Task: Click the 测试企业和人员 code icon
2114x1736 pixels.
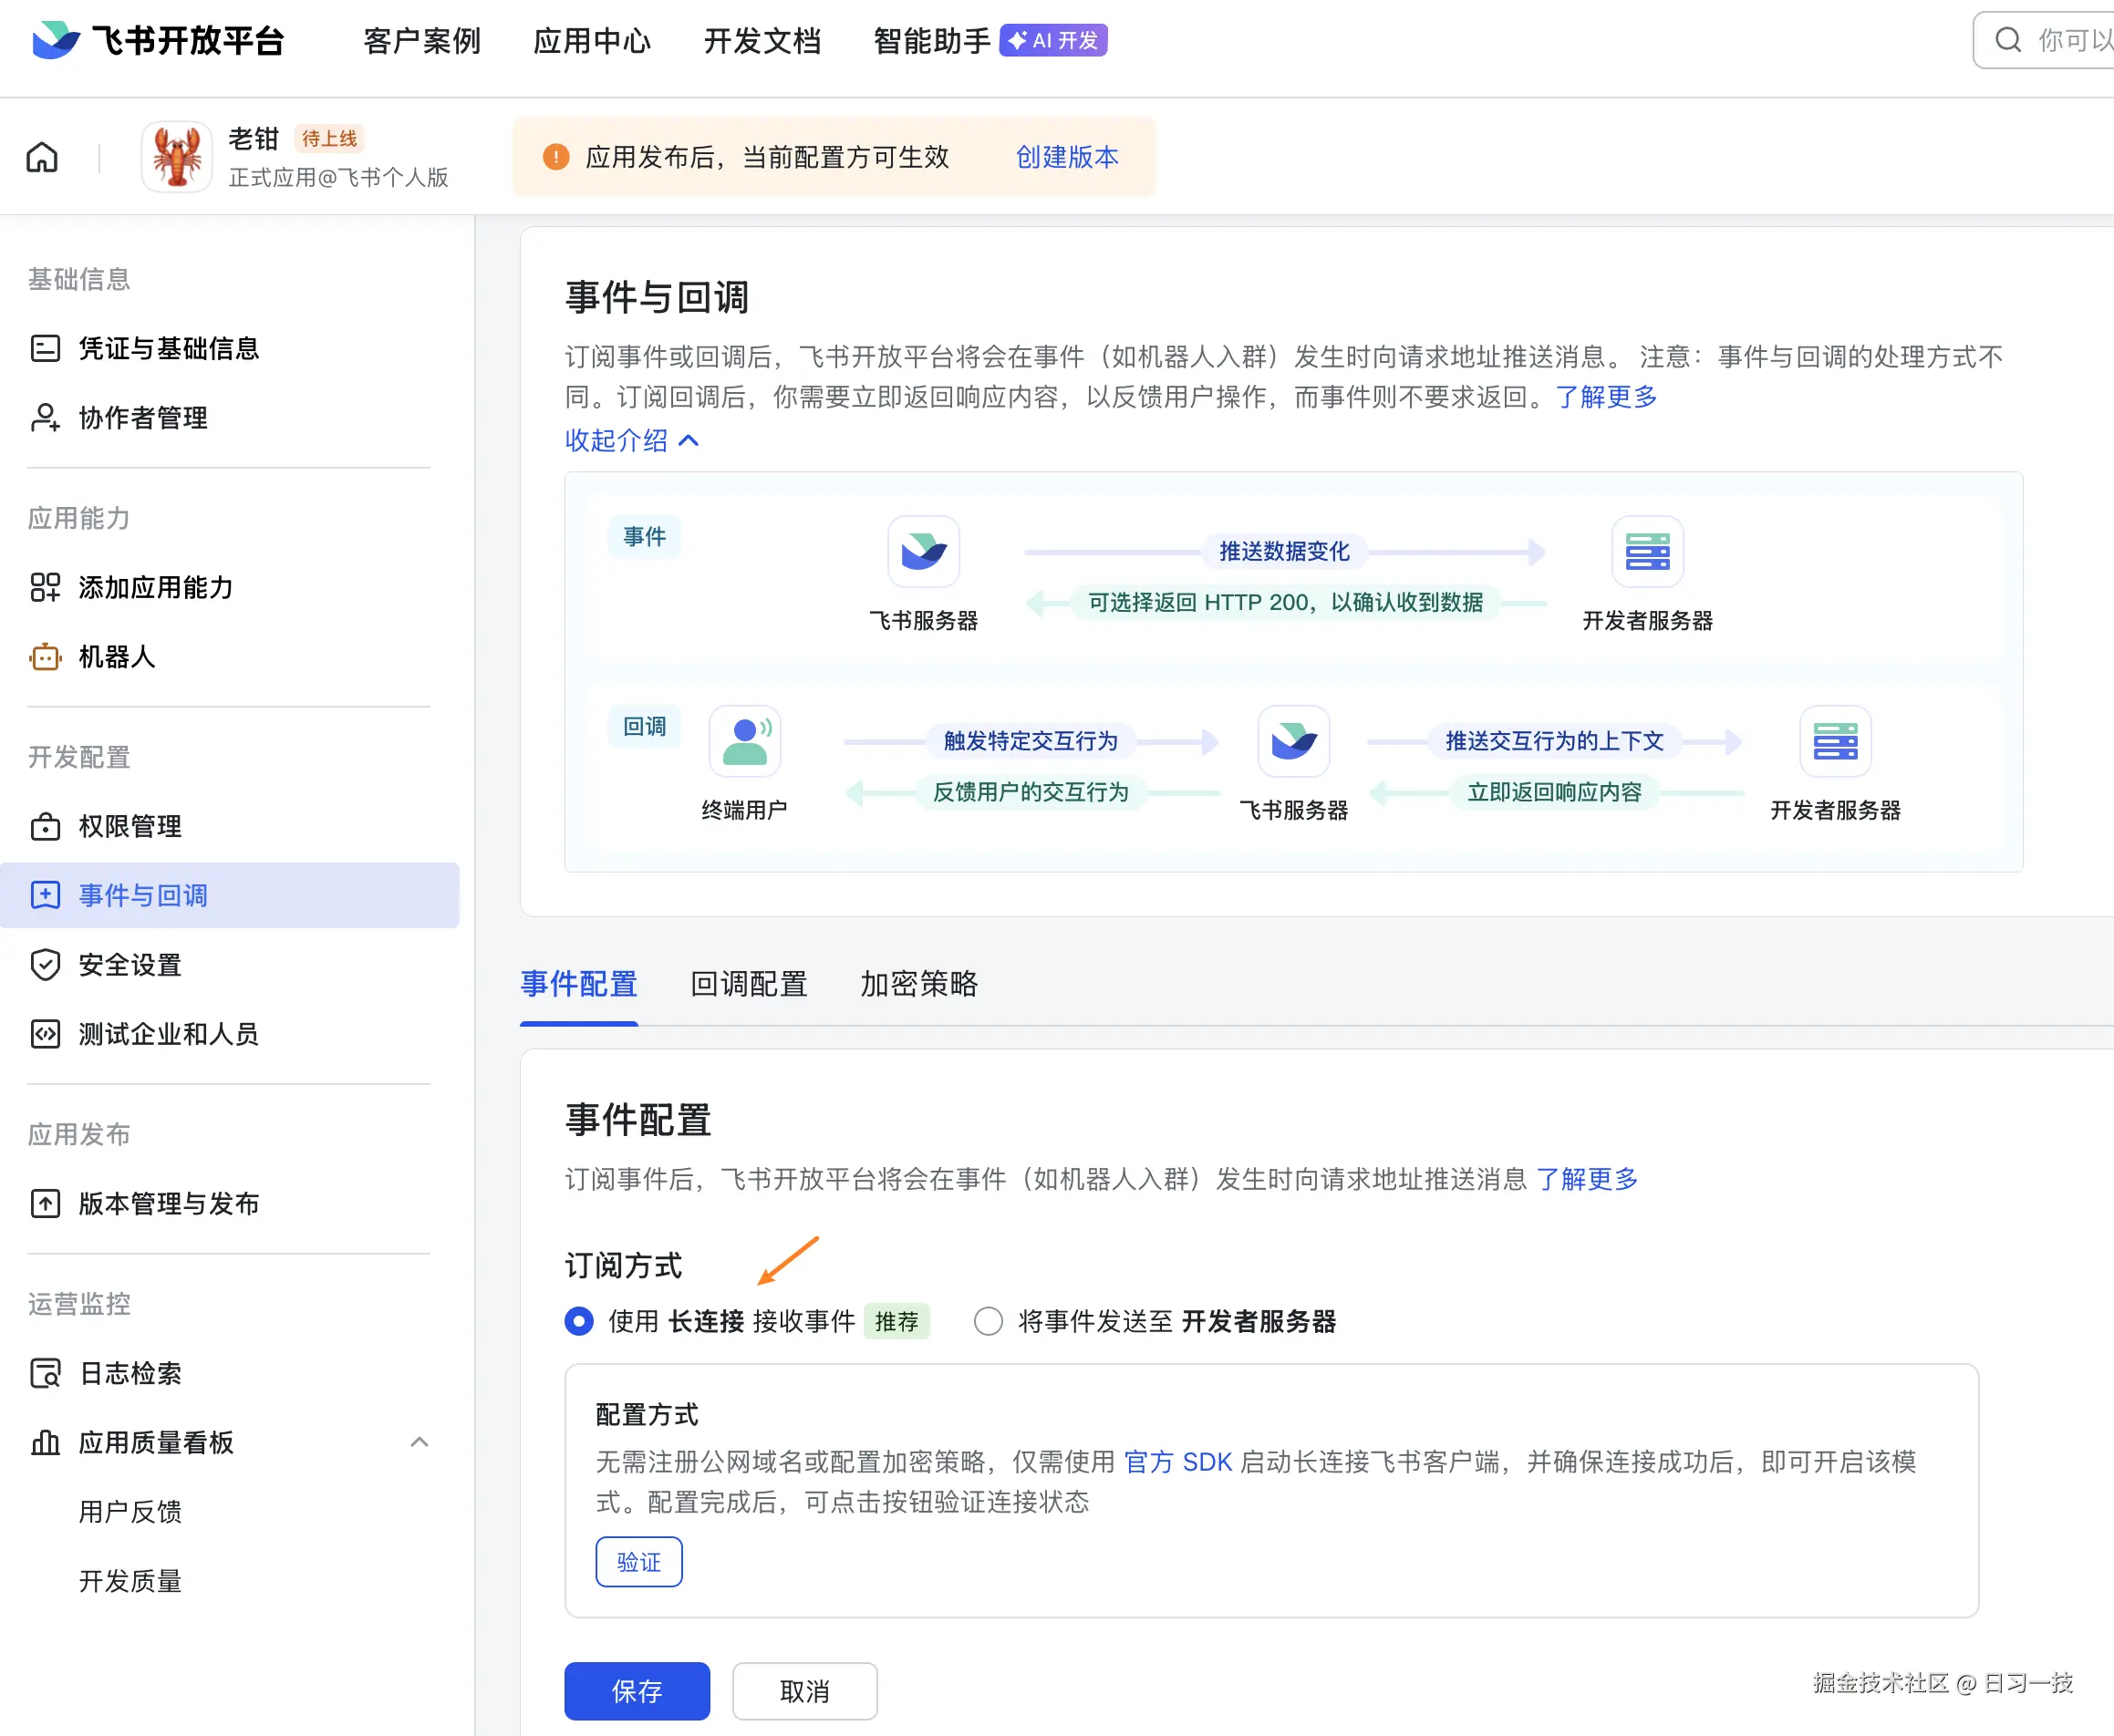Action: point(45,1034)
